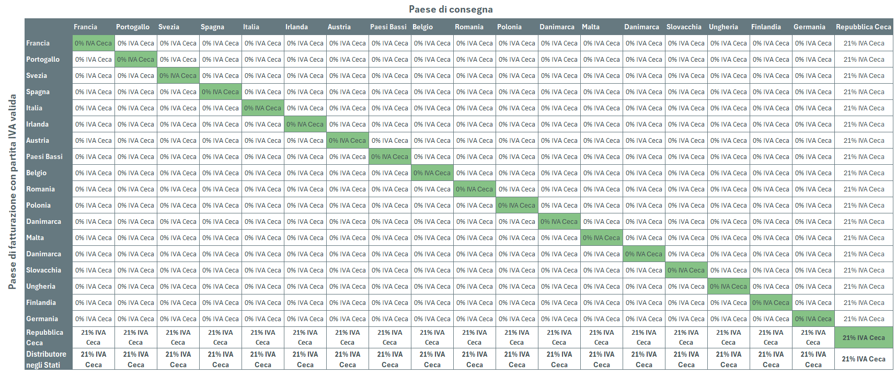Select the Germania column header
This screenshot has width=896, height=374.
(x=809, y=27)
